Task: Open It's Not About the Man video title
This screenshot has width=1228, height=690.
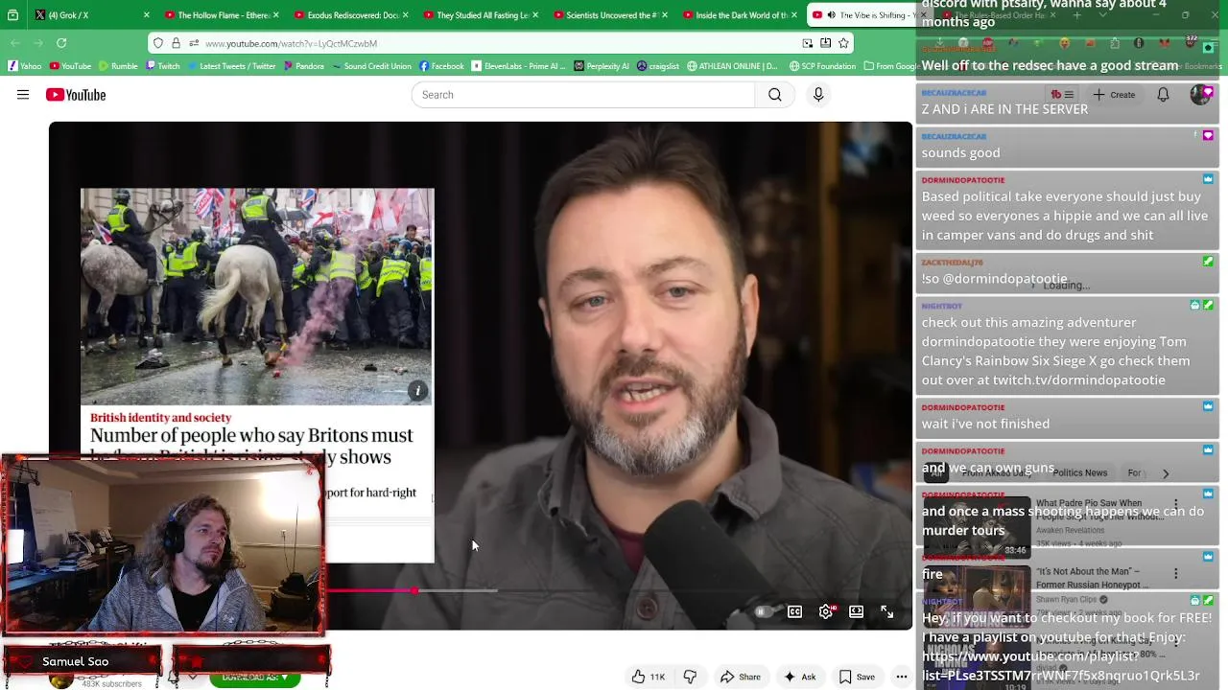Action: [x=1092, y=578]
